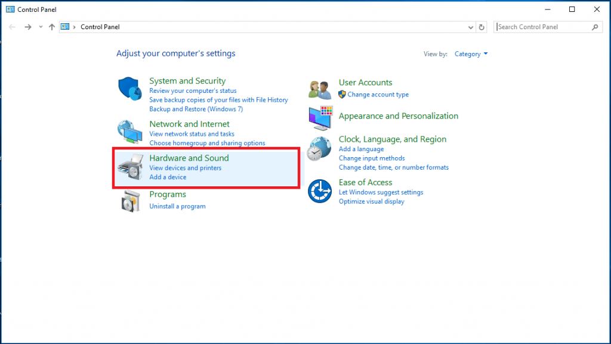Select View network status and tasks
The image size is (611, 344).
(192, 134)
